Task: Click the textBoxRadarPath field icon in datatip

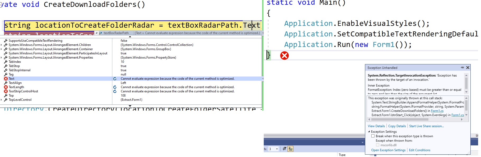Action: point(100,33)
